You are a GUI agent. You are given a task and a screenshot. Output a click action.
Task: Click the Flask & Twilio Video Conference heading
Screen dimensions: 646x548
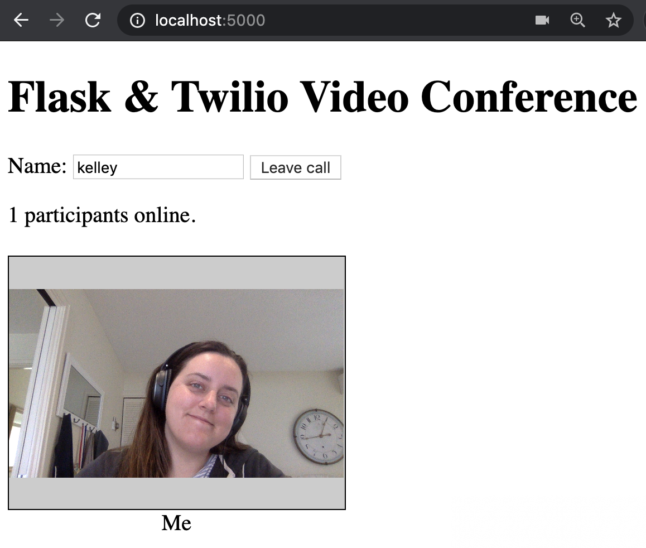tap(322, 97)
